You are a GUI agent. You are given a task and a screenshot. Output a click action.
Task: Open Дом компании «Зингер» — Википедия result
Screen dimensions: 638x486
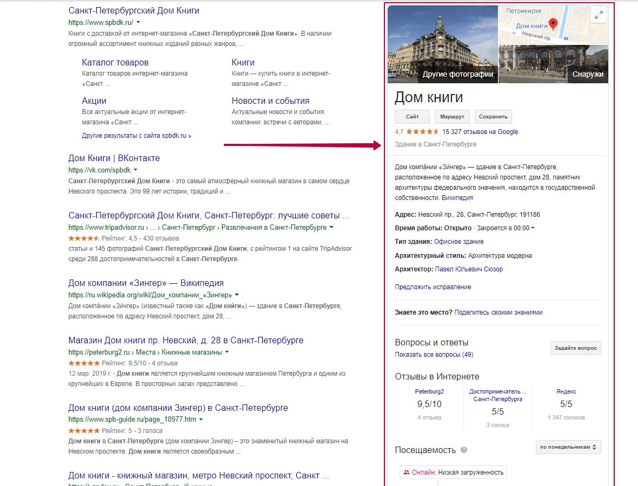click(x=146, y=283)
